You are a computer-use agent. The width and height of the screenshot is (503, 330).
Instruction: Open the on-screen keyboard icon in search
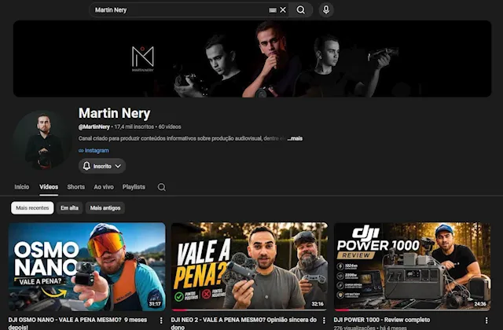click(273, 10)
